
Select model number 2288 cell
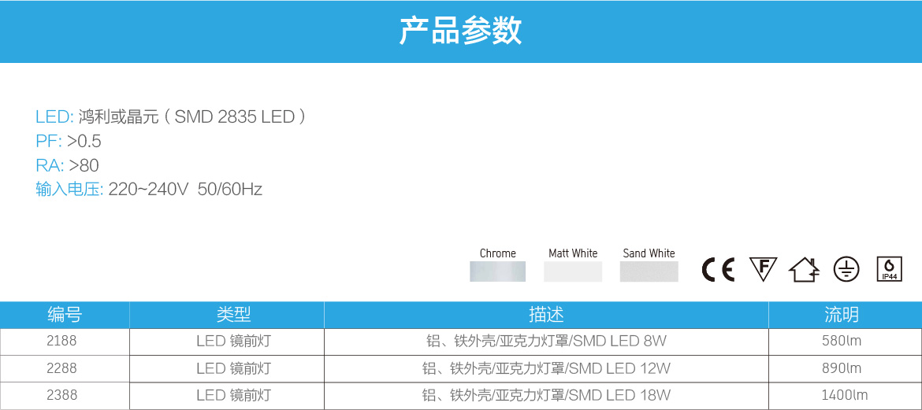62,368
